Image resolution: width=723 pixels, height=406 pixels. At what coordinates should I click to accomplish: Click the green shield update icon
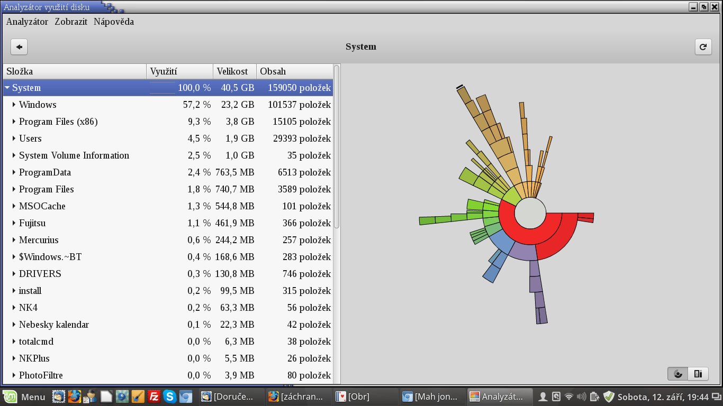[x=609, y=396]
